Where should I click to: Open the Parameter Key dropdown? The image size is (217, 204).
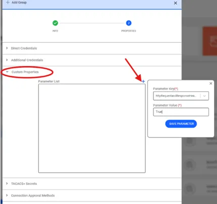pos(181,96)
